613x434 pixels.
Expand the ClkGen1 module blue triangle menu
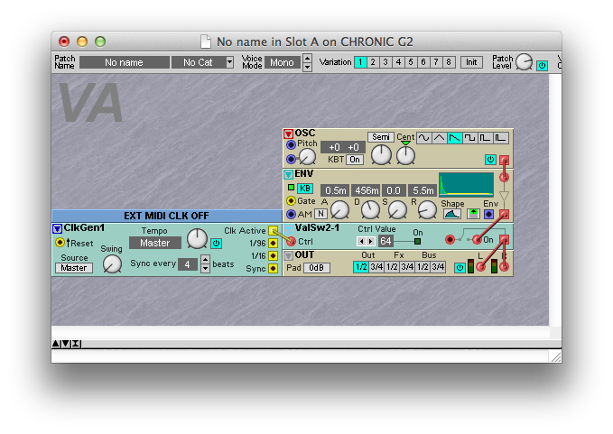click(57, 228)
